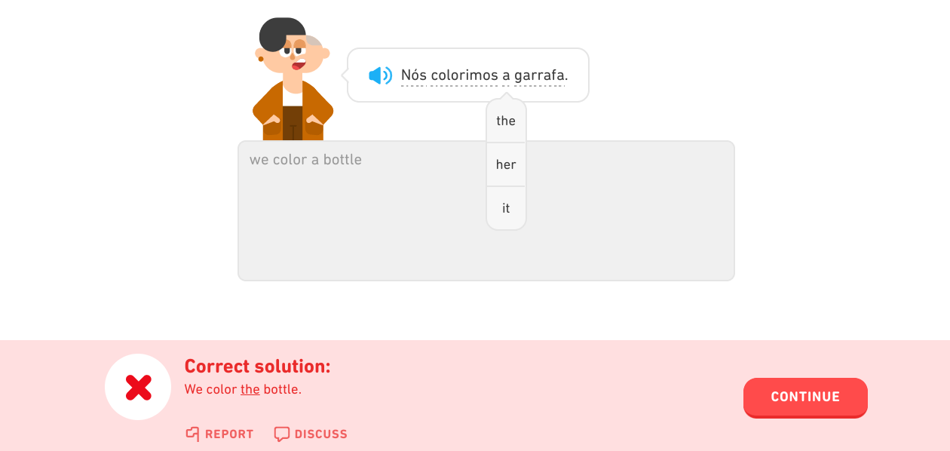Screen dimensions: 950x451
Task: Click the exclamation mark inside the white circle
Action: tap(138, 385)
